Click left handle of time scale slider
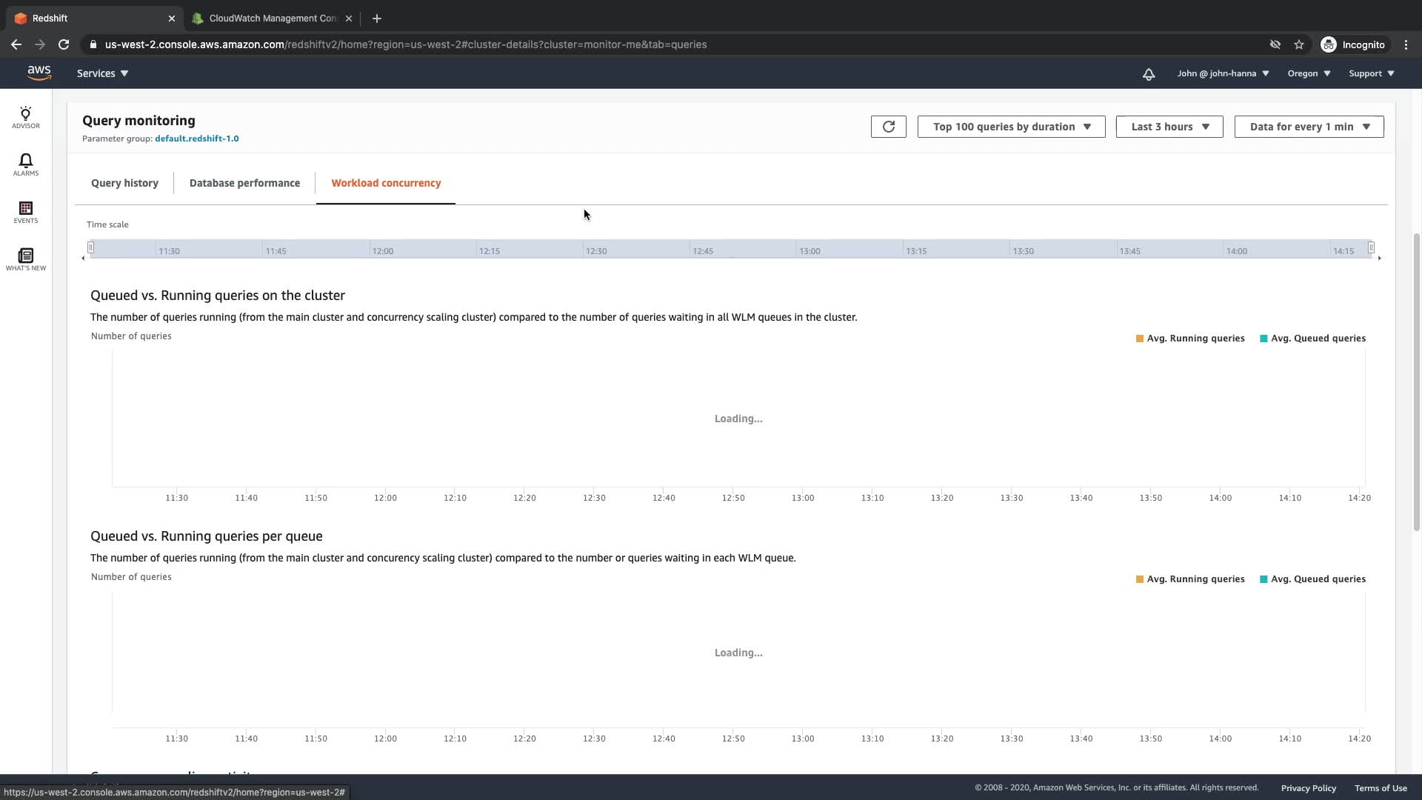Image resolution: width=1422 pixels, height=800 pixels. [90, 247]
